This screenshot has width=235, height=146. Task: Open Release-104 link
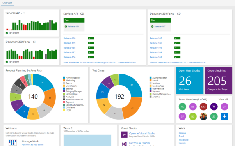tap(156, 53)
